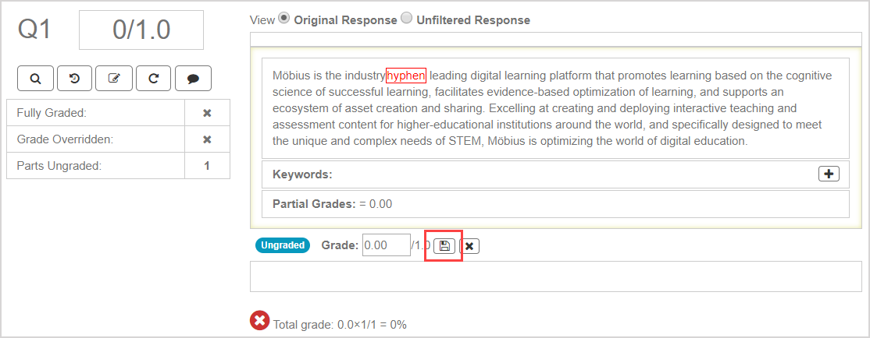This screenshot has height=338, width=870.
Task: Click the Parts Ungraded count cell
Action: (x=207, y=165)
